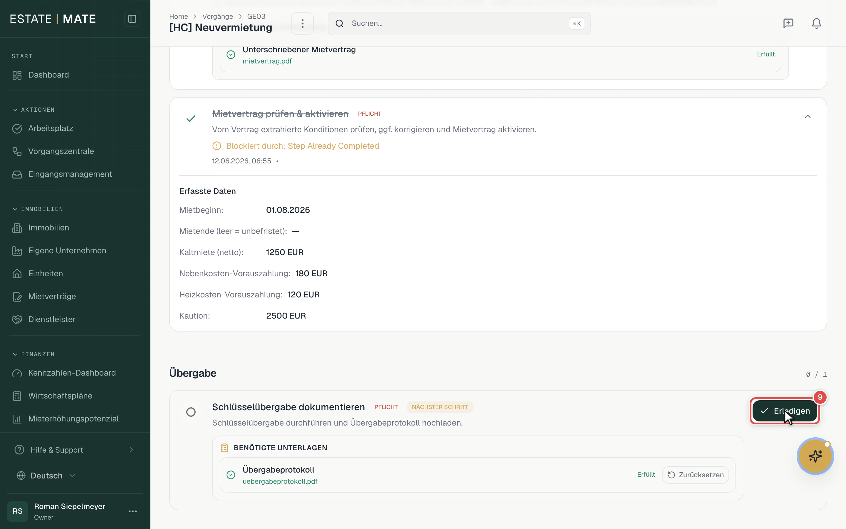This screenshot has height=529, width=846.
Task: Open the three-dot options menu beside the title
Action: point(302,24)
